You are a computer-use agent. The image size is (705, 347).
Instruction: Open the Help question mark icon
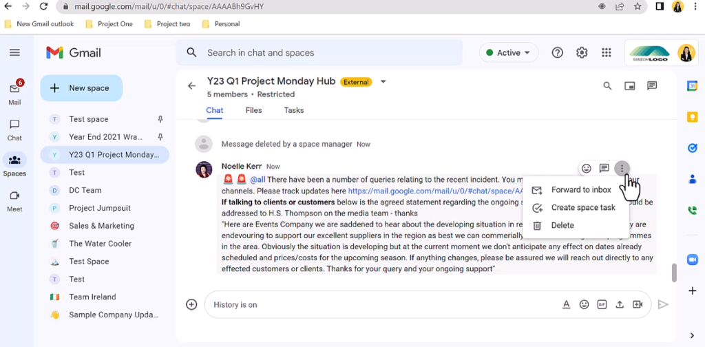pyautogui.click(x=558, y=52)
